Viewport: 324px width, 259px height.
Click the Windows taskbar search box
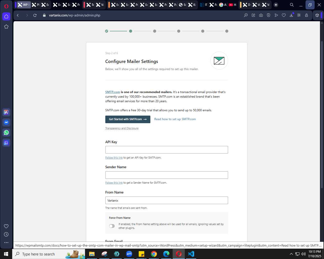49,254
